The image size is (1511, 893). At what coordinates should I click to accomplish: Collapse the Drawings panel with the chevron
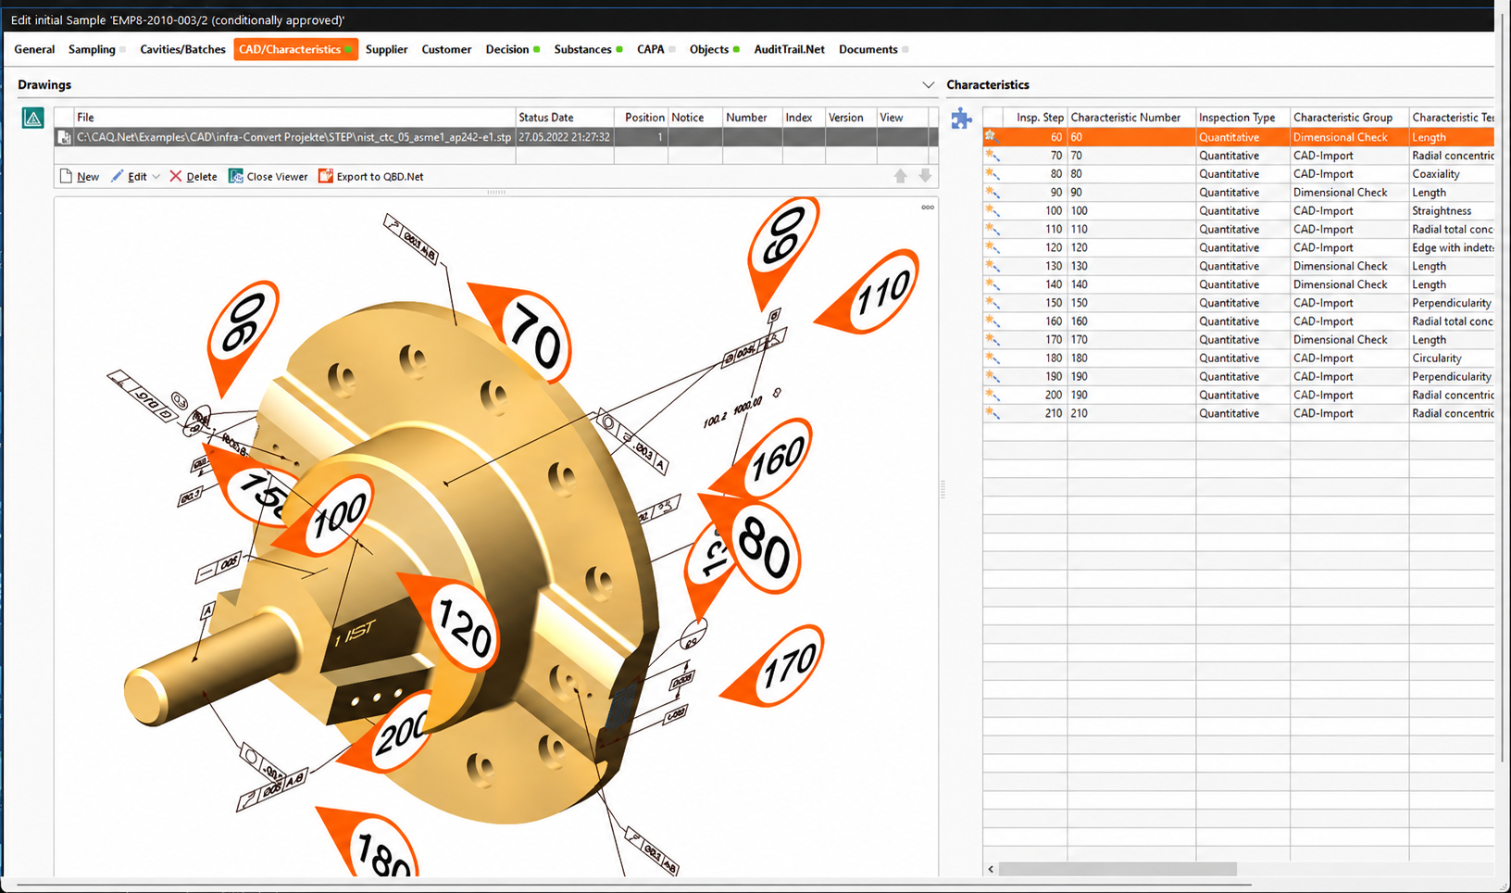pyautogui.click(x=928, y=85)
